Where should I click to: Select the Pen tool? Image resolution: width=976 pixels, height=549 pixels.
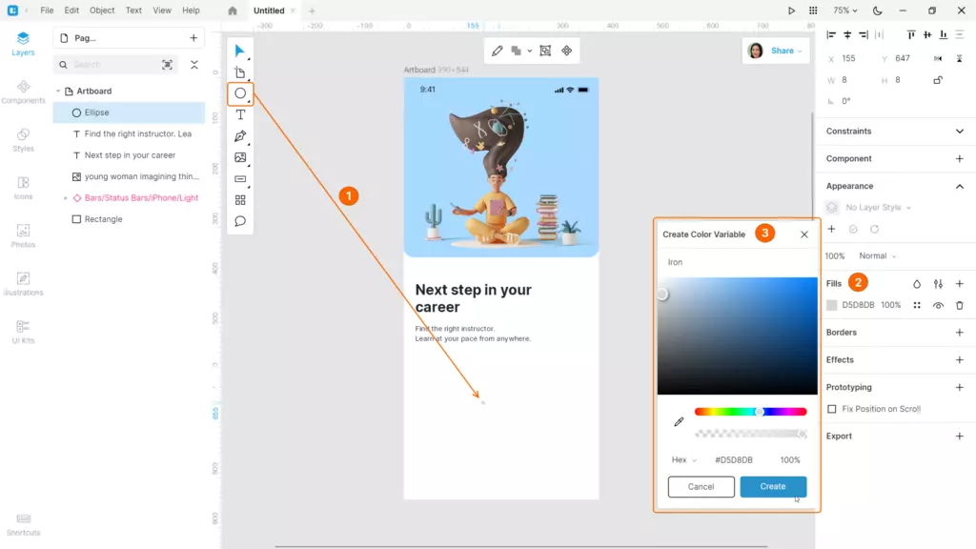click(x=240, y=136)
